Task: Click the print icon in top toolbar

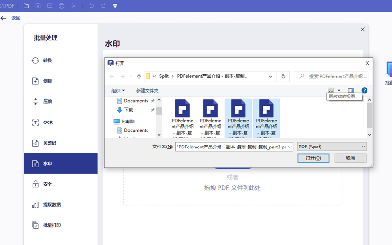Action: click(61, 6)
